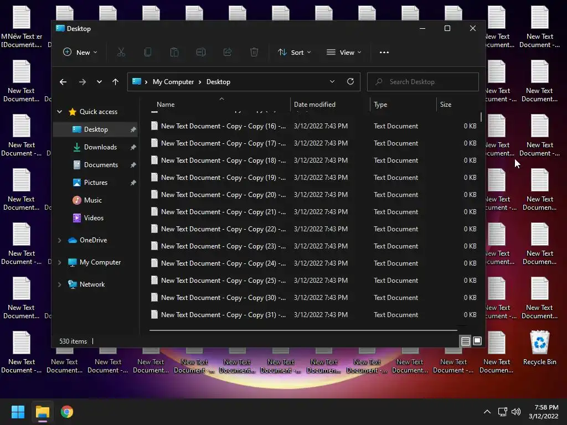This screenshot has height=425, width=567.
Task: Click file icon of Copy (20) row
Action: click(154, 195)
